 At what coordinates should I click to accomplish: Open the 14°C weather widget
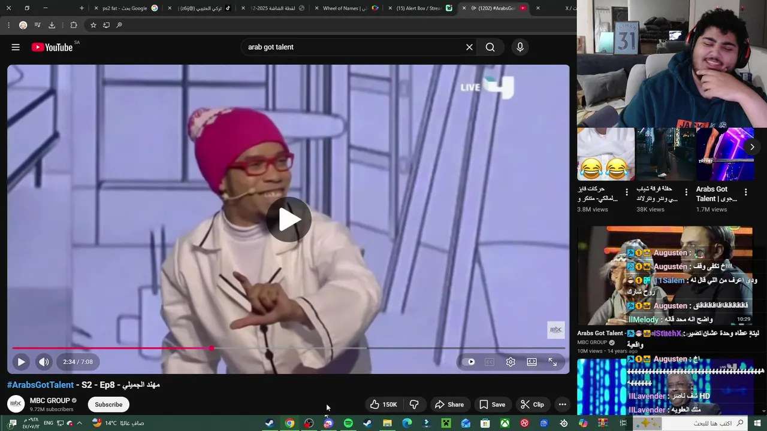coord(117,423)
